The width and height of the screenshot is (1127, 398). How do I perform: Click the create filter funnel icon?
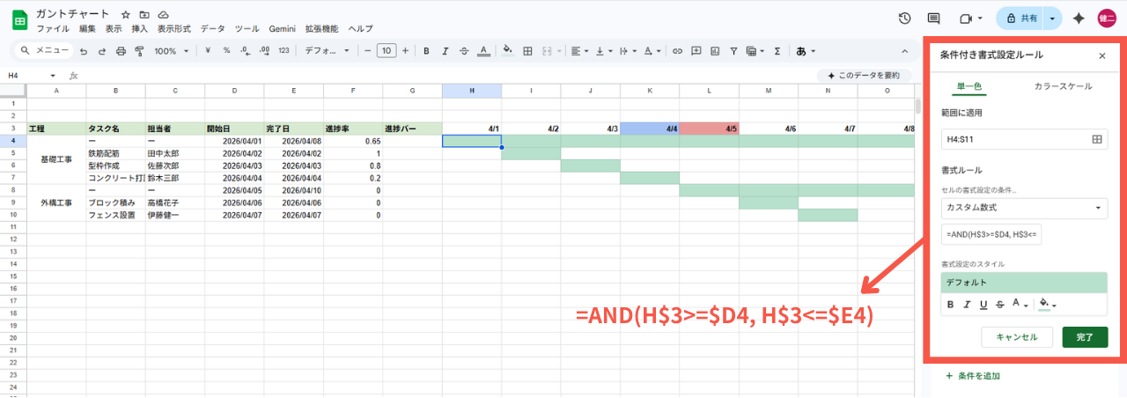(733, 51)
